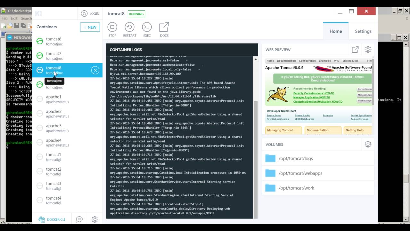Open the feedback chat bubble icon
This screenshot has height=231, width=410.
click(79, 219)
